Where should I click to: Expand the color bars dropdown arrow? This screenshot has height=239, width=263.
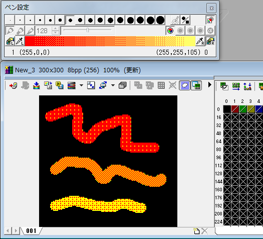point(81,85)
